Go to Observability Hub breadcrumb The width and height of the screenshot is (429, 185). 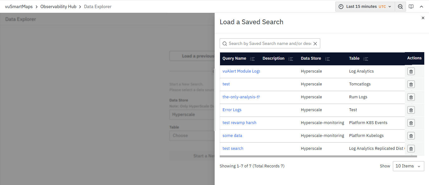58,7
